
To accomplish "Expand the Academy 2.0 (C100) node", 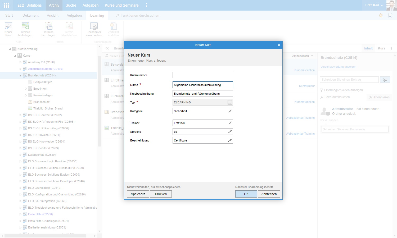I will pyautogui.click(x=20, y=62).
